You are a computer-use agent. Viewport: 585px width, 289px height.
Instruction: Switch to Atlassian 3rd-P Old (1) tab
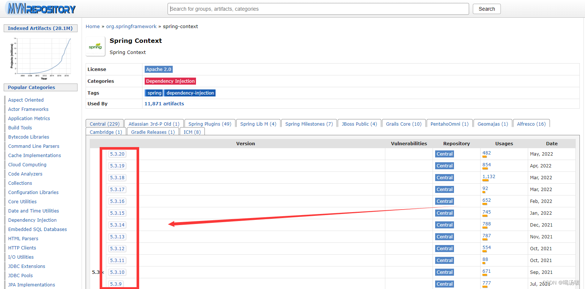coord(154,124)
